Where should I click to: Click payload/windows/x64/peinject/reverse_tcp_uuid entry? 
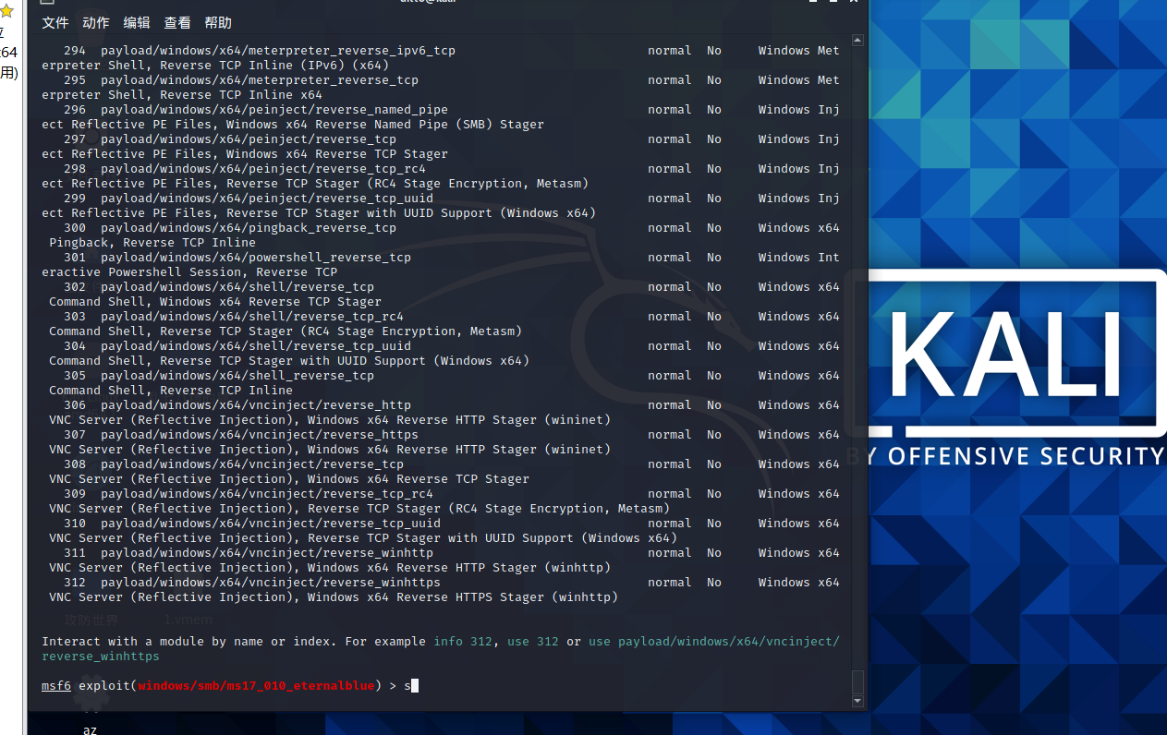pos(267,199)
